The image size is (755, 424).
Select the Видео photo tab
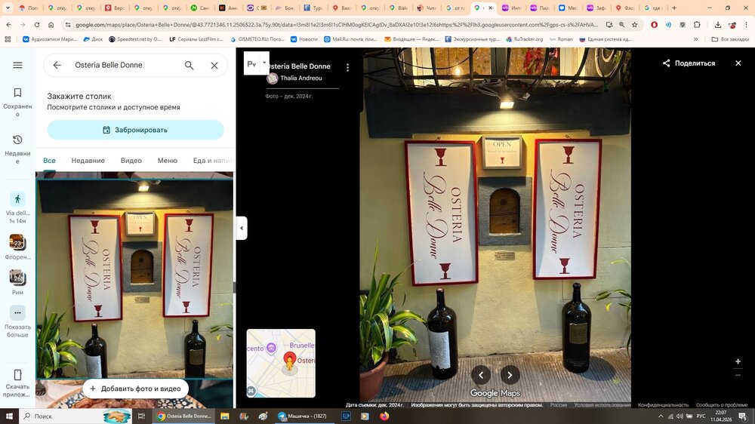point(131,161)
